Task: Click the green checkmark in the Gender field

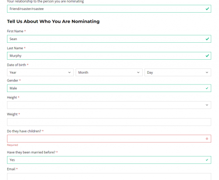Action: (x=207, y=88)
